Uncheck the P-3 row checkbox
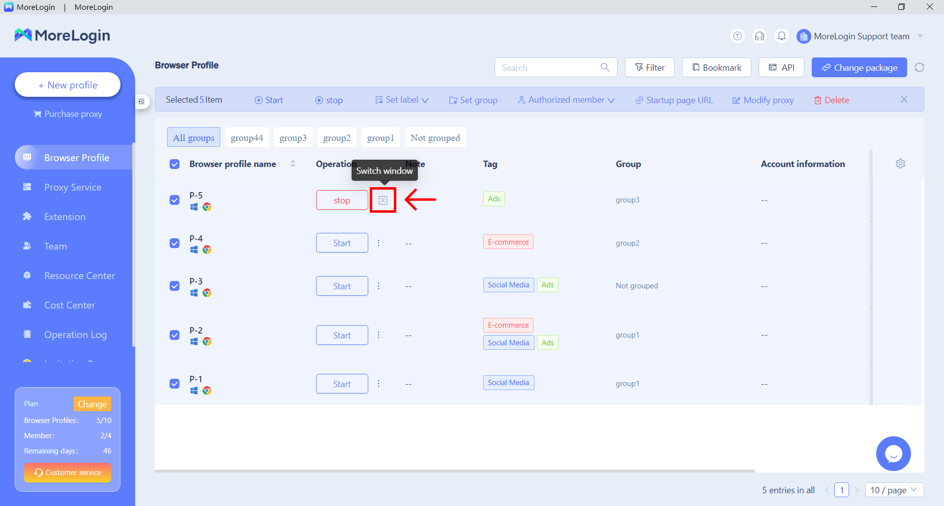Viewport: 944px width, 506px height. 175,286
